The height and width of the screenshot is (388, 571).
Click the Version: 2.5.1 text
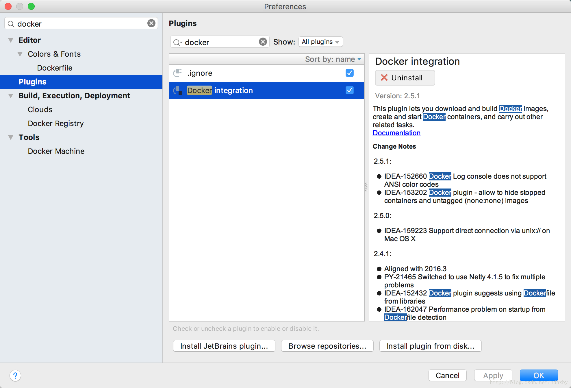coord(397,96)
